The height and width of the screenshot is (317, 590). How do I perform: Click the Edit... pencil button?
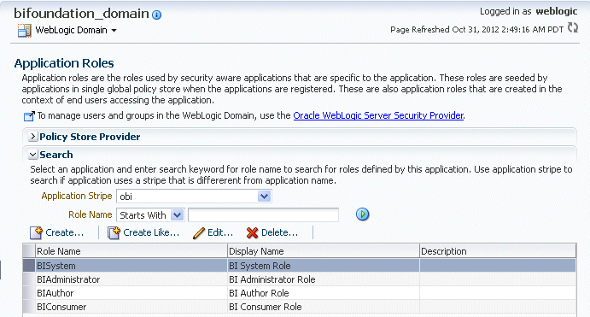pyautogui.click(x=213, y=232)
